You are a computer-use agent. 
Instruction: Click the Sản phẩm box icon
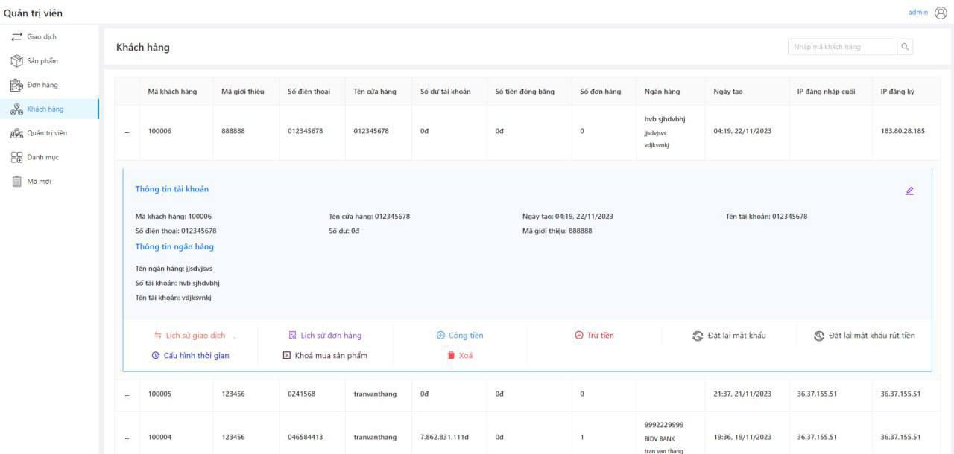16,61
